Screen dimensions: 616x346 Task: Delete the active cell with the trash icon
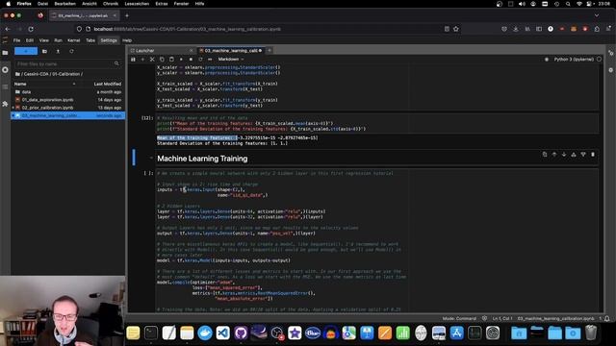point(593,155)
